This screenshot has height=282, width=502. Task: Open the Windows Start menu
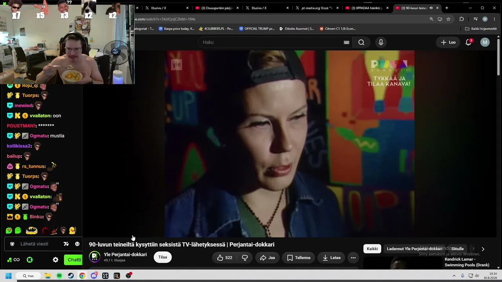pos(8,276)
